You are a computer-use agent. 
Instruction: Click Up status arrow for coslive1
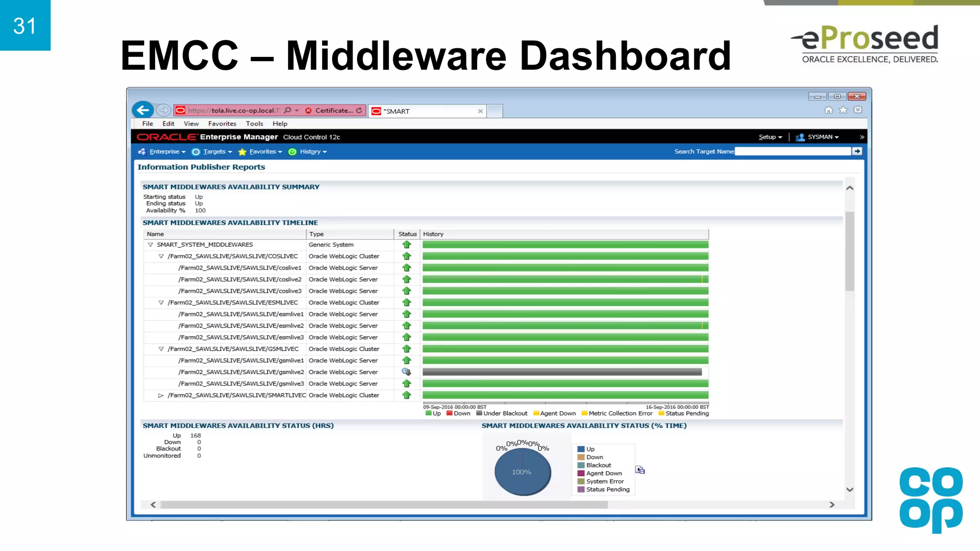pyautogui.click(x=407, y=268)
